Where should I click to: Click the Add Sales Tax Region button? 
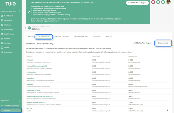pos(142,43)
